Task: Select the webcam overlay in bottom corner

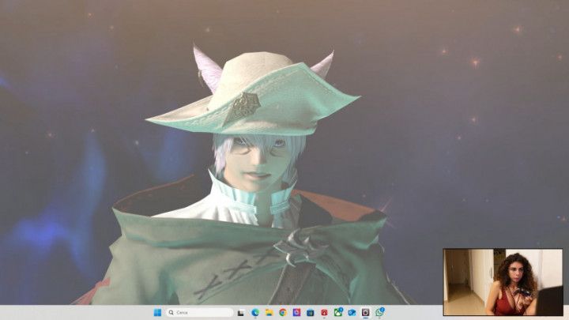Action: tap(503, 282)
